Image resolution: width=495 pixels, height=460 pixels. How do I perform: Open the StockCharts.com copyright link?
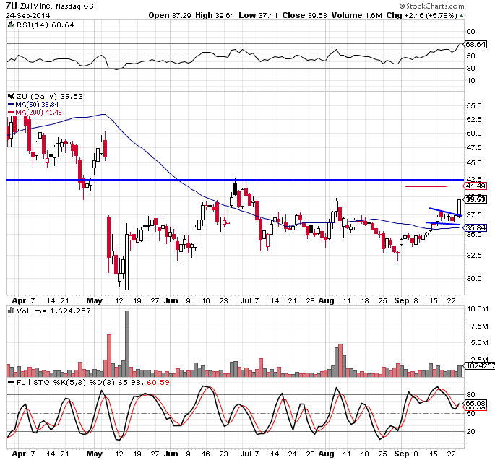tap(454, 6)
